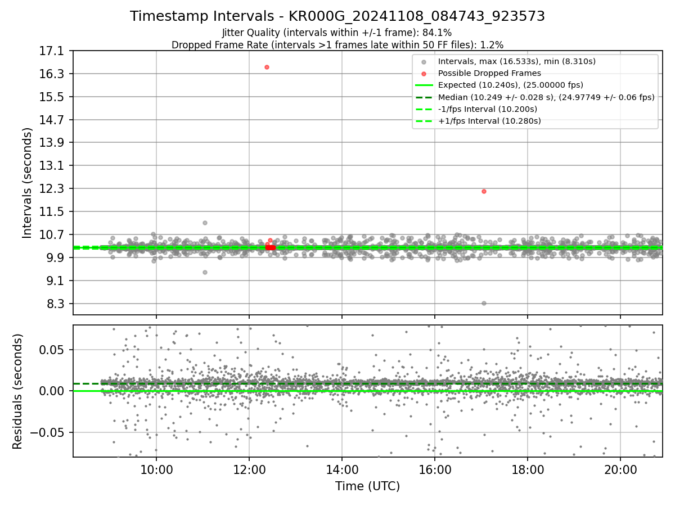Click the 12.3 y-axis tick label
Viewport: 675px width, 506px height.
[x=53, y=188]
